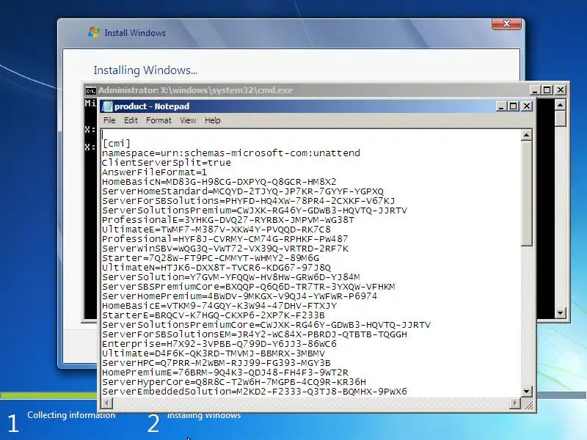587x440 pixels.
Task: Close the cmd.exe Administrator window
Action: (x=561, y=90)
